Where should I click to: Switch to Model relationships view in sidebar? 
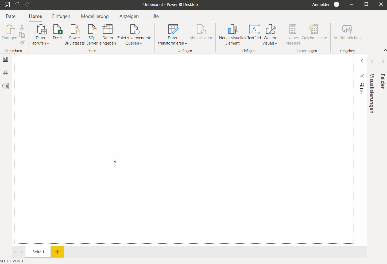[x=5, y=86]
